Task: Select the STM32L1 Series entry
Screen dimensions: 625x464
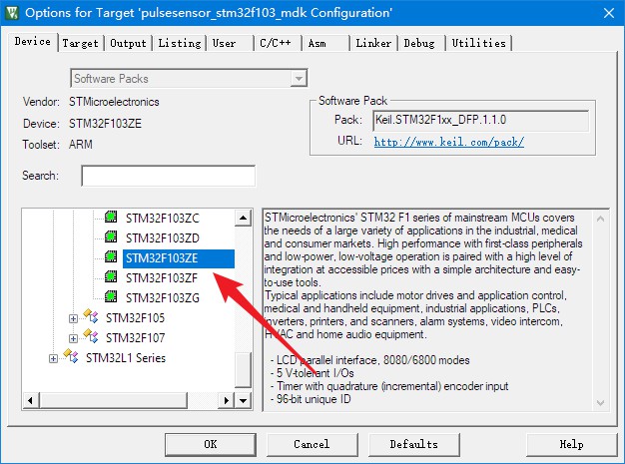Action: tap(126, 357)
